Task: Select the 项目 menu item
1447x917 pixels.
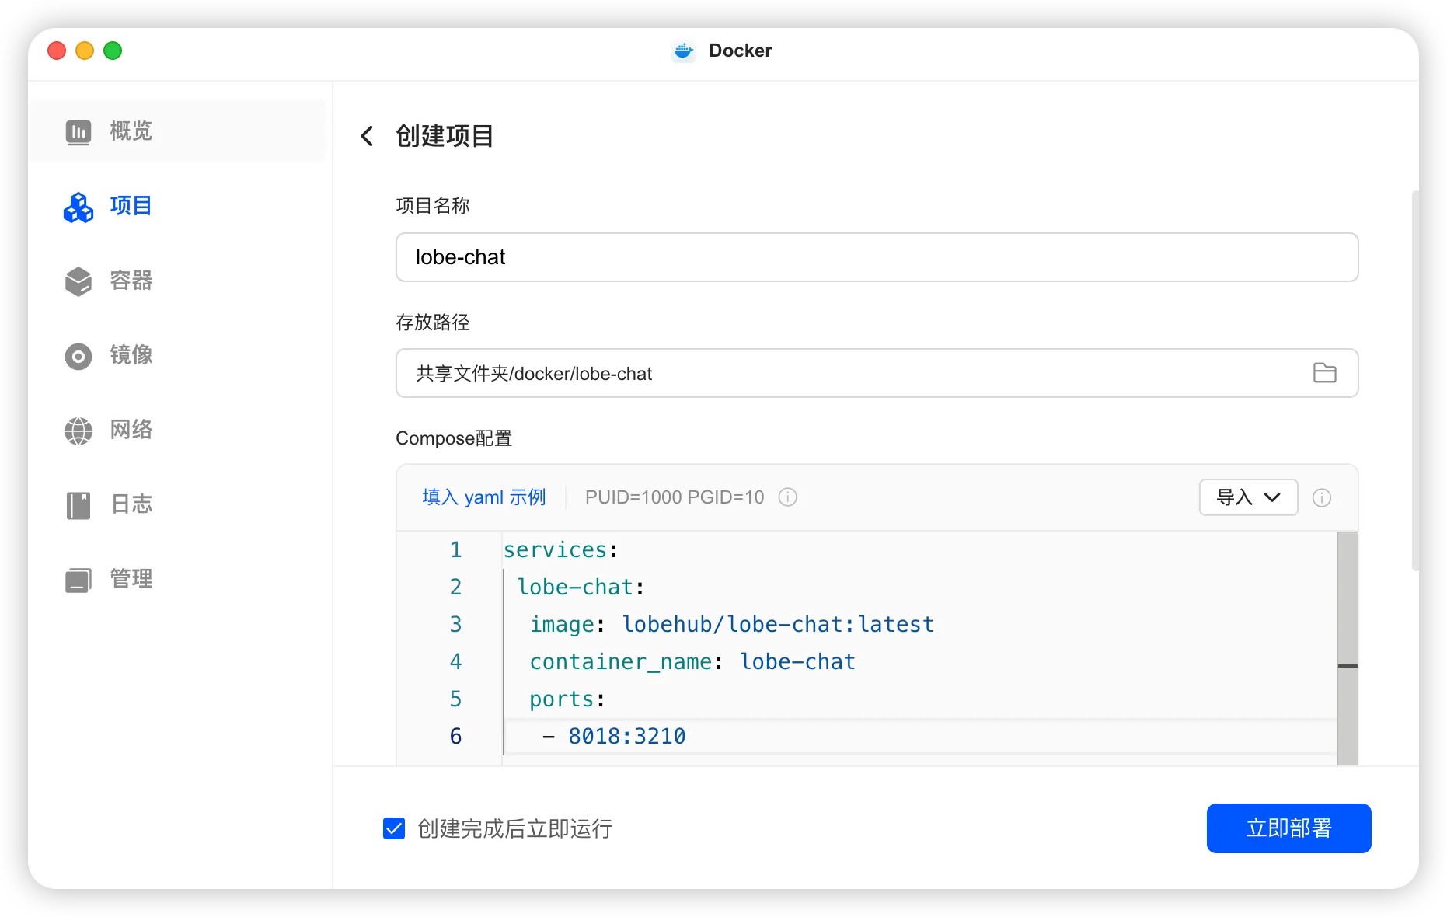Action: click(131, 206)
